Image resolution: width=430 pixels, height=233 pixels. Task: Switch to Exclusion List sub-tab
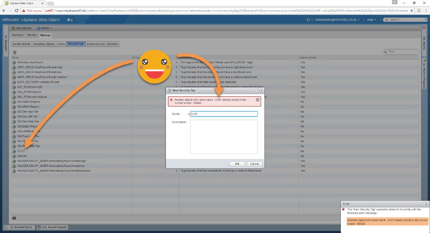tap(96, 44)
